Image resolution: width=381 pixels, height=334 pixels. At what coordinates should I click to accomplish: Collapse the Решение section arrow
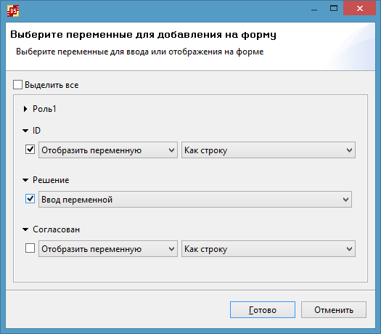(25, 180)
